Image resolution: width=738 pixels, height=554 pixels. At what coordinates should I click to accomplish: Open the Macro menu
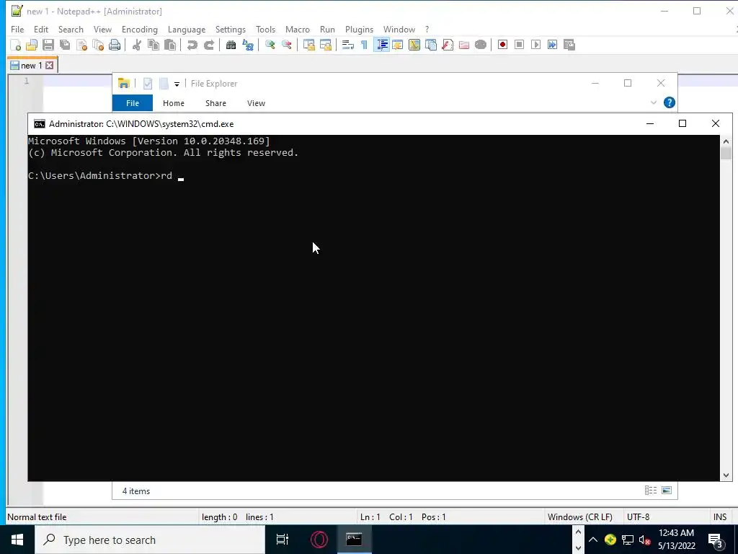point(298,29)
